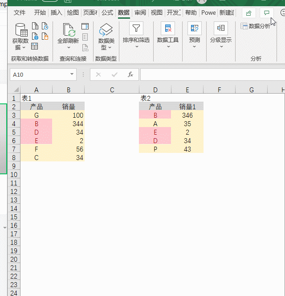Open the Queries & Connections pane icon
The width and height of the screenshot is (285, 296).
pos(85,26)
